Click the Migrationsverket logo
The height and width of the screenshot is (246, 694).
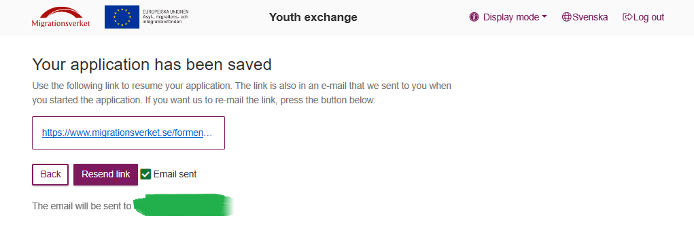coord(60,17)
